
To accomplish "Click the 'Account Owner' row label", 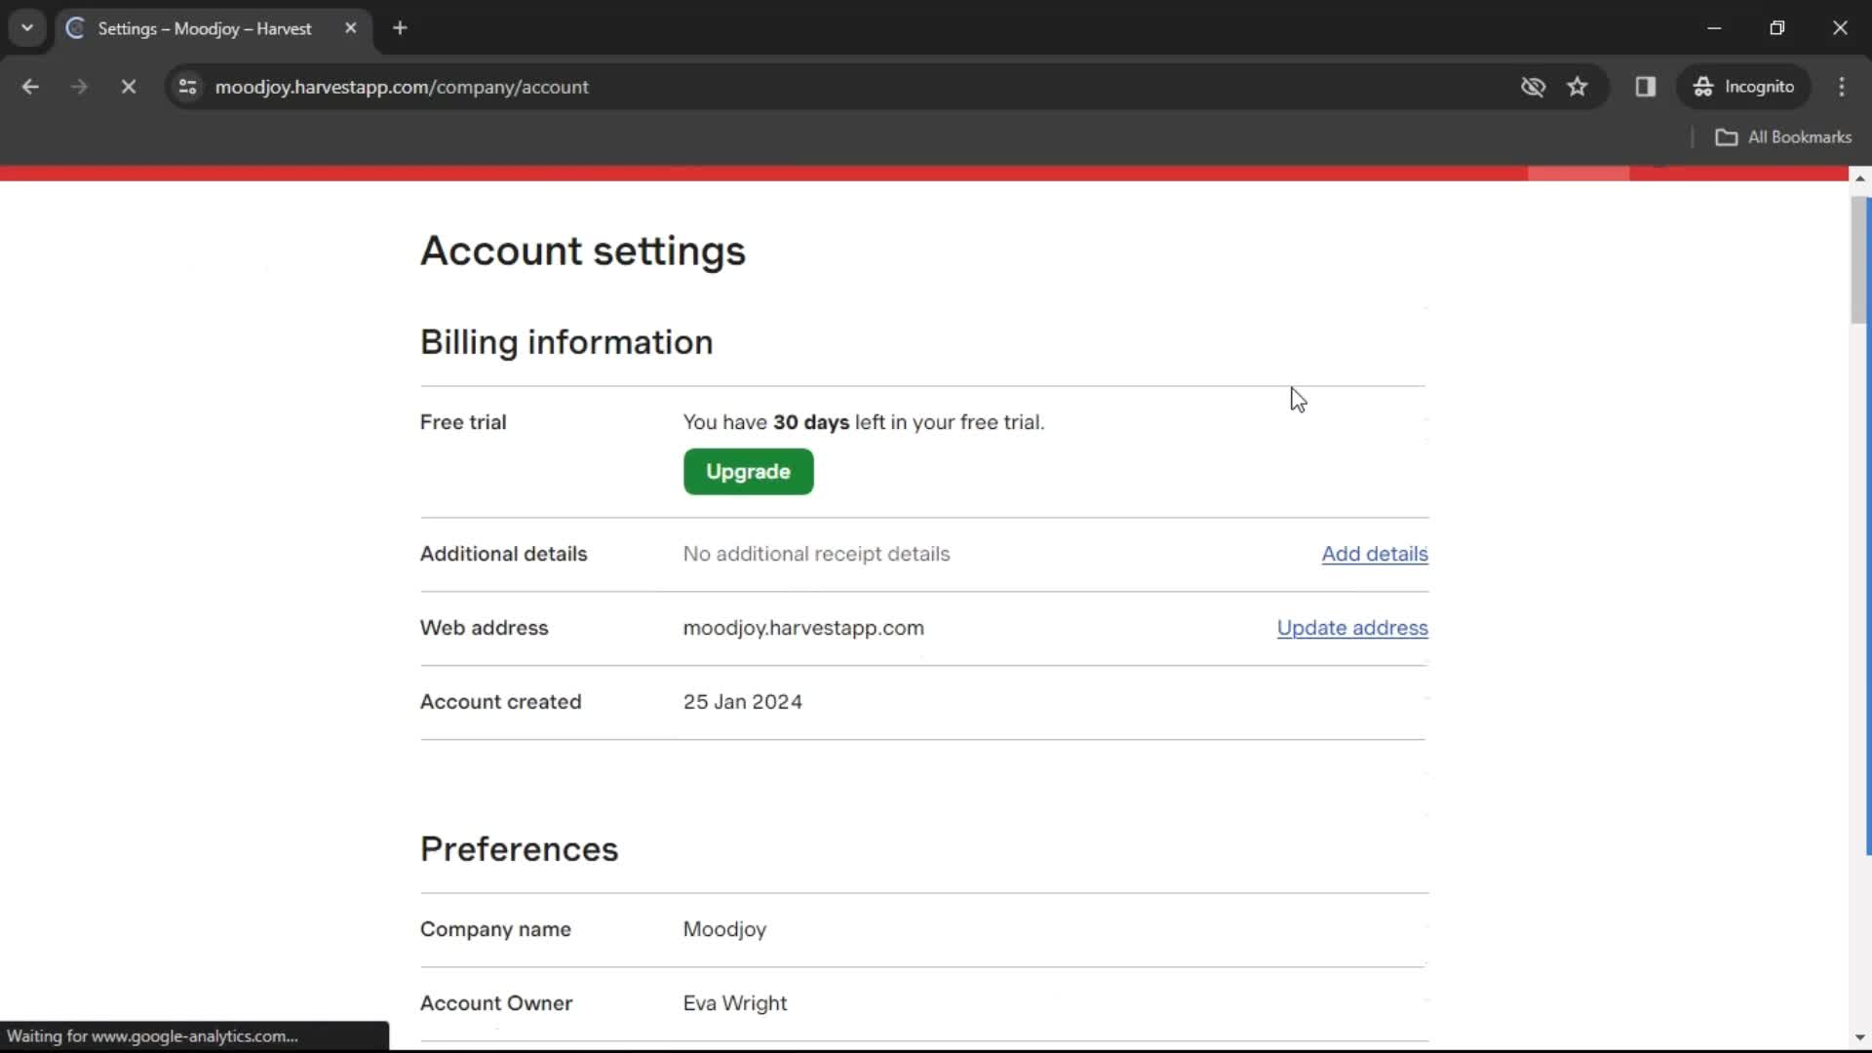I will [496, 1003].
